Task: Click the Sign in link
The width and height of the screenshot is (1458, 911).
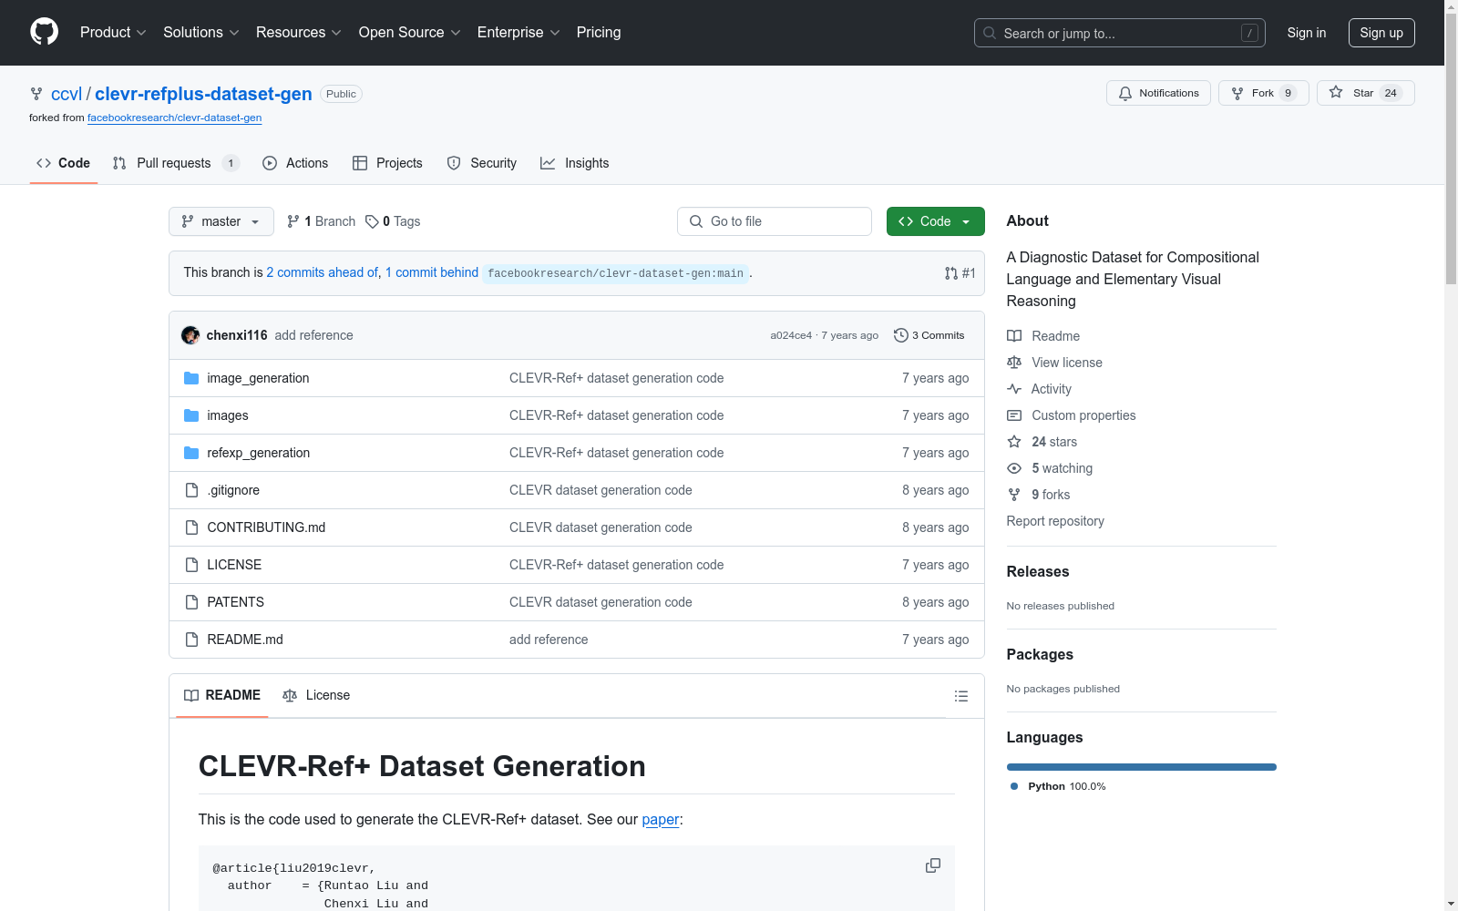Action: (1307, 33)
